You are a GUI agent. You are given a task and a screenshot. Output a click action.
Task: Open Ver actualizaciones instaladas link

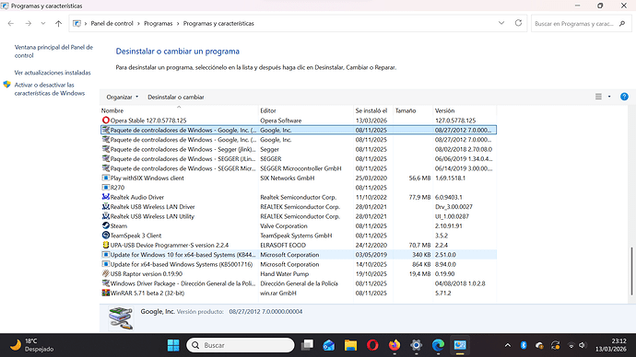click(53, 73)
